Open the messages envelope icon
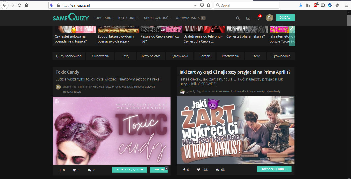The height and width of the screenshot is (179, 351). coord(248,18)
